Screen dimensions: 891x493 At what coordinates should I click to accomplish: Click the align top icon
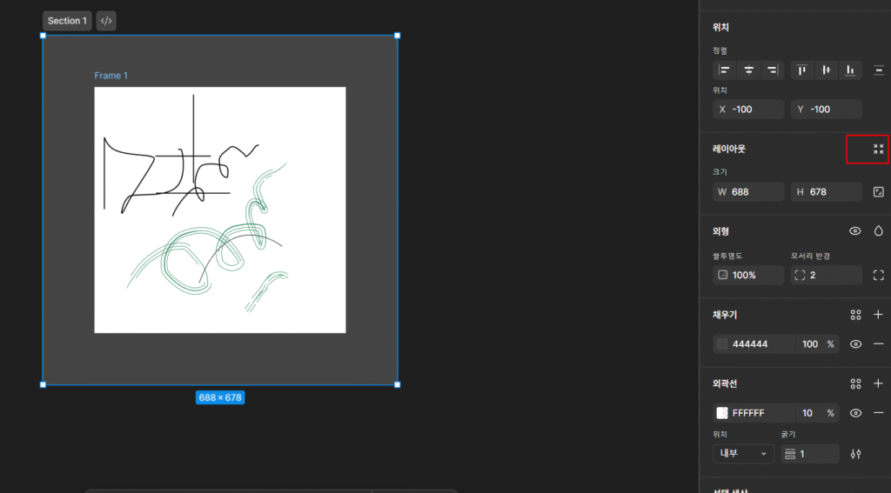point(801,70)
